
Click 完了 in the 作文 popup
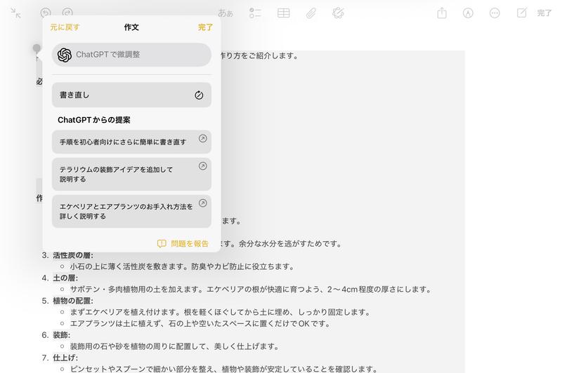click(205, 27)
